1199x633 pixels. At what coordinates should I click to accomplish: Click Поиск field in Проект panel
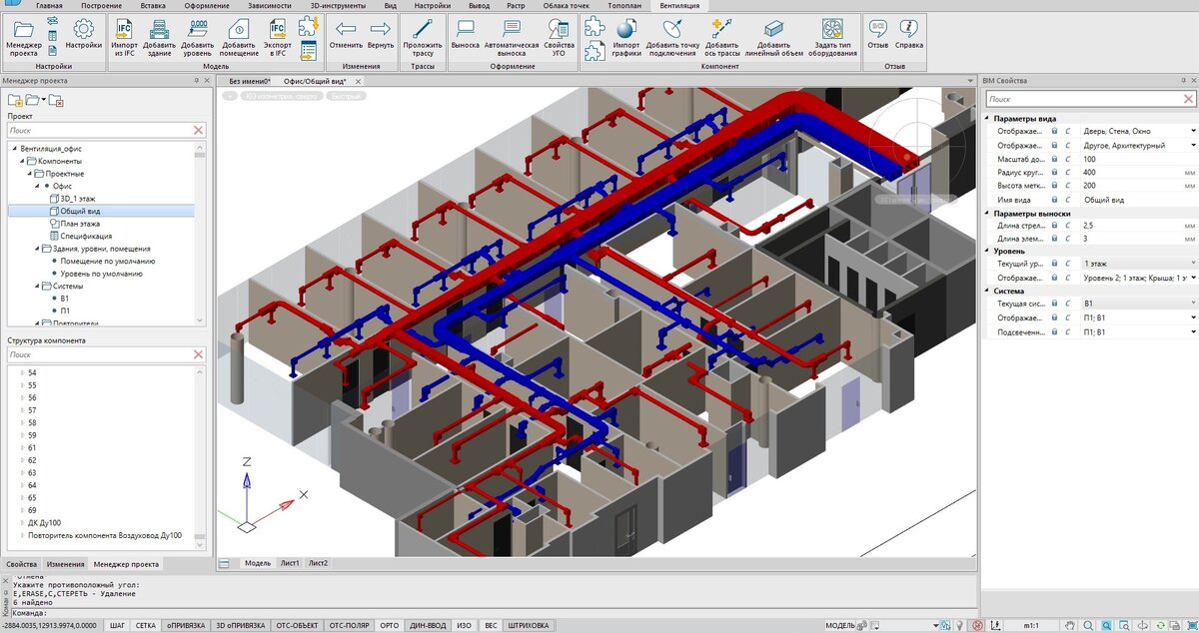click(x=107, y=130)
